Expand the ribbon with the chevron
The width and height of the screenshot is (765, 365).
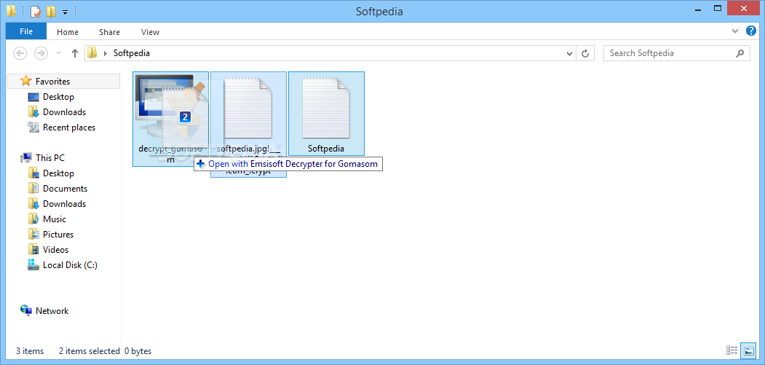(x=735, y=31)
